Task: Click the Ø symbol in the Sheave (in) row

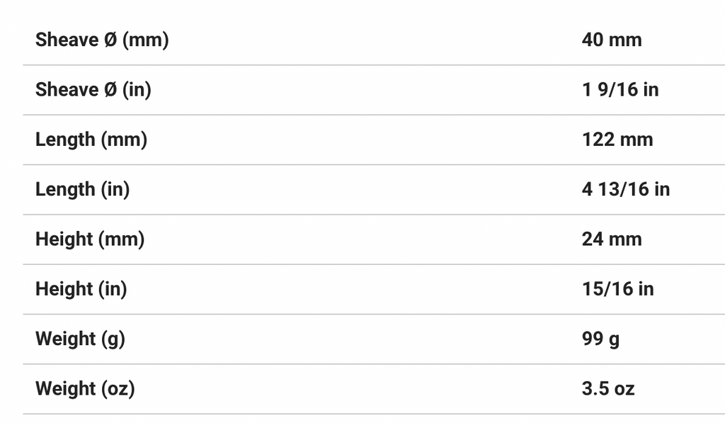Action: point(109,89)
